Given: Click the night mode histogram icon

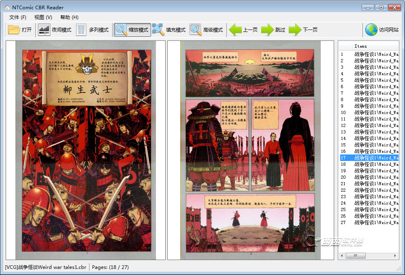Looking at the screenshot, I should [x=44, y=30].
